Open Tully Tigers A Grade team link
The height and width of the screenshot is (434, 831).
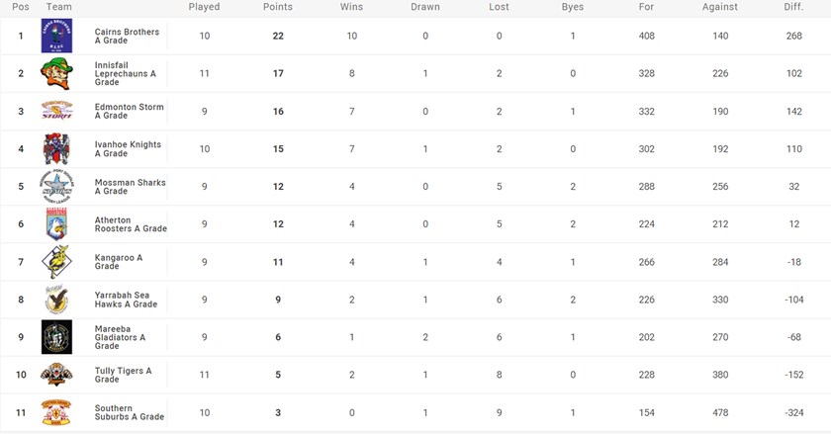click(123, 375)
